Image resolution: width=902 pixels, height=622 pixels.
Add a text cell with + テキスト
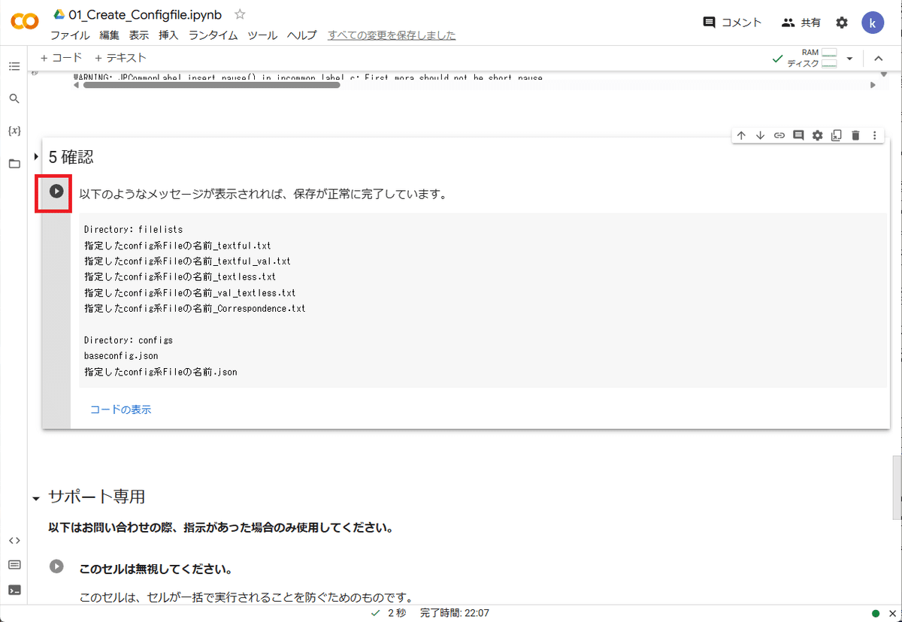click(x=120, y=58)
